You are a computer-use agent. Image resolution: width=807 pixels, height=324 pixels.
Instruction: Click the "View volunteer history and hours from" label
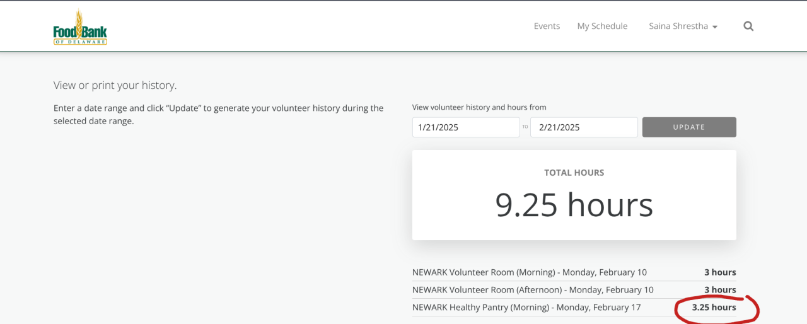[479, 107]
